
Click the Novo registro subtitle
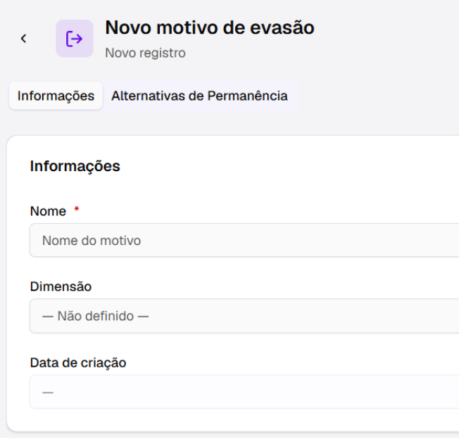pos(146,53)
